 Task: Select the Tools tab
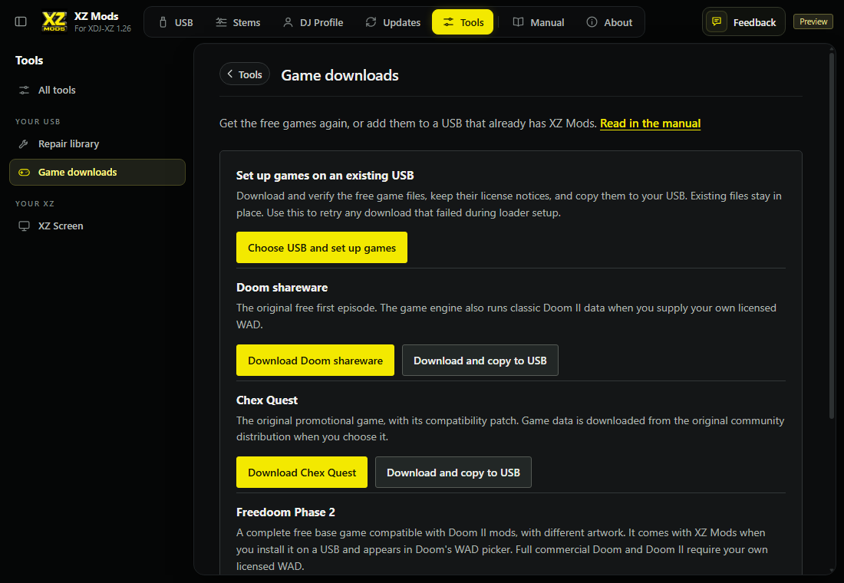[463, 22]
